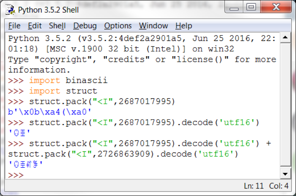Open the Help menu
The width and height of the screenshot is (296, 196).
[x=184, y=26]
